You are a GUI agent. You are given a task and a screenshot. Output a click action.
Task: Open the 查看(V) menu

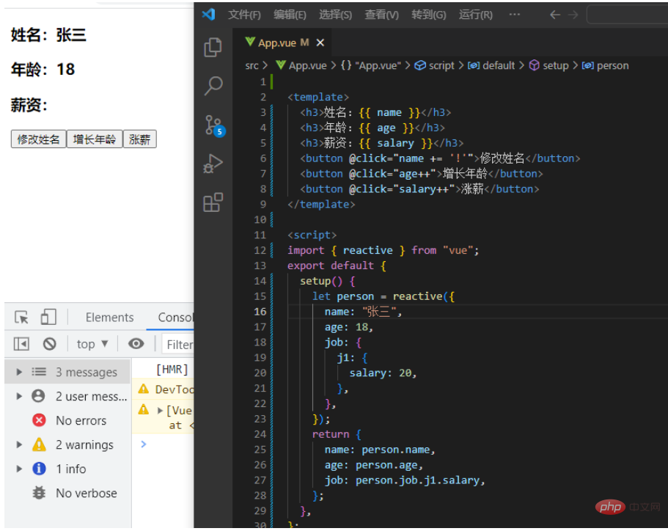382,15
